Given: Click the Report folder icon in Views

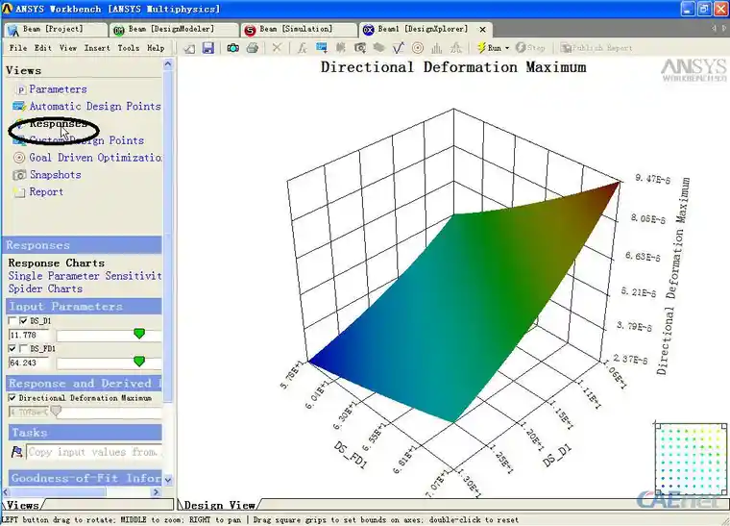Looking at the screenshot, I should point(19,192).
